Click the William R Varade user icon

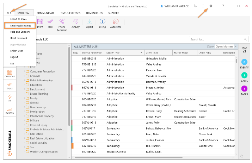tap(162, 6)
